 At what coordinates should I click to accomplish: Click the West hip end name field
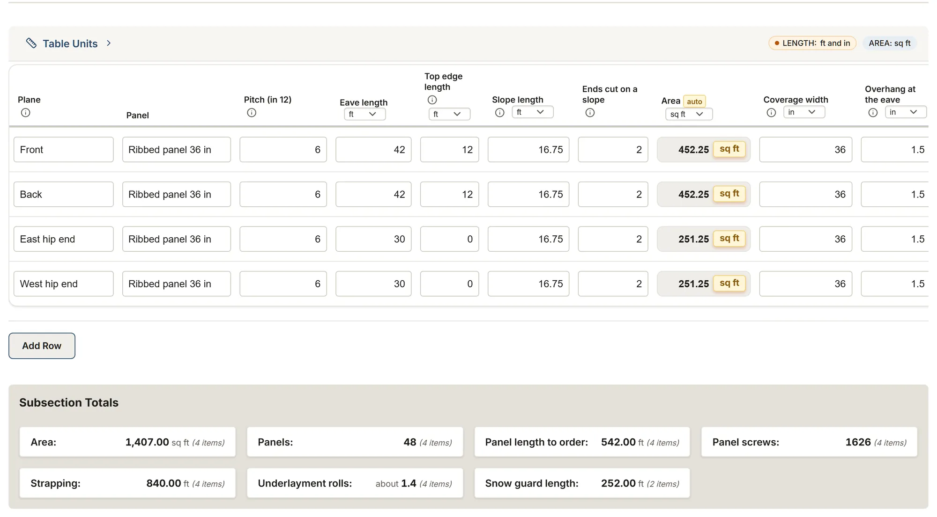[64, 284]
